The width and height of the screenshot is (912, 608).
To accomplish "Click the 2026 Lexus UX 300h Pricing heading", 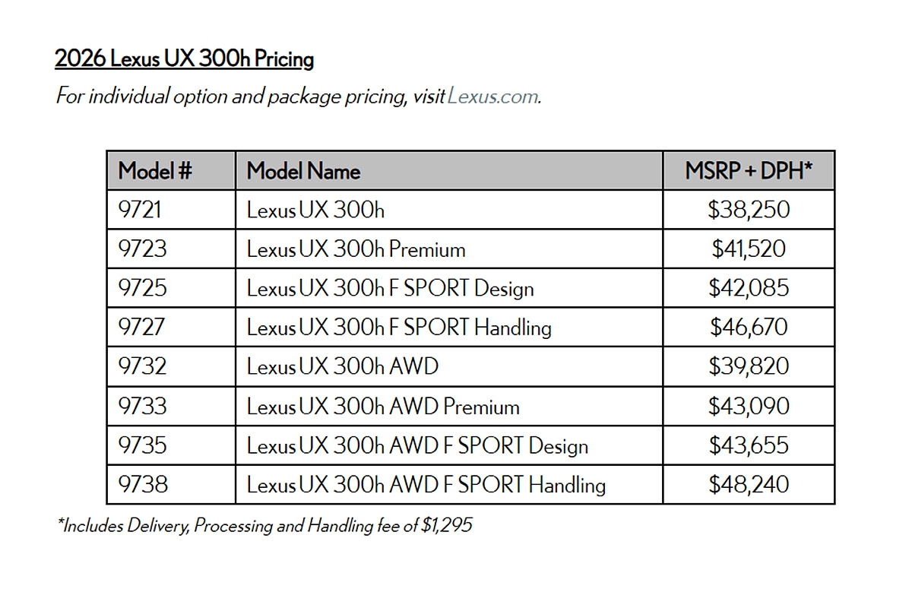I will click(x=184, y=59).
